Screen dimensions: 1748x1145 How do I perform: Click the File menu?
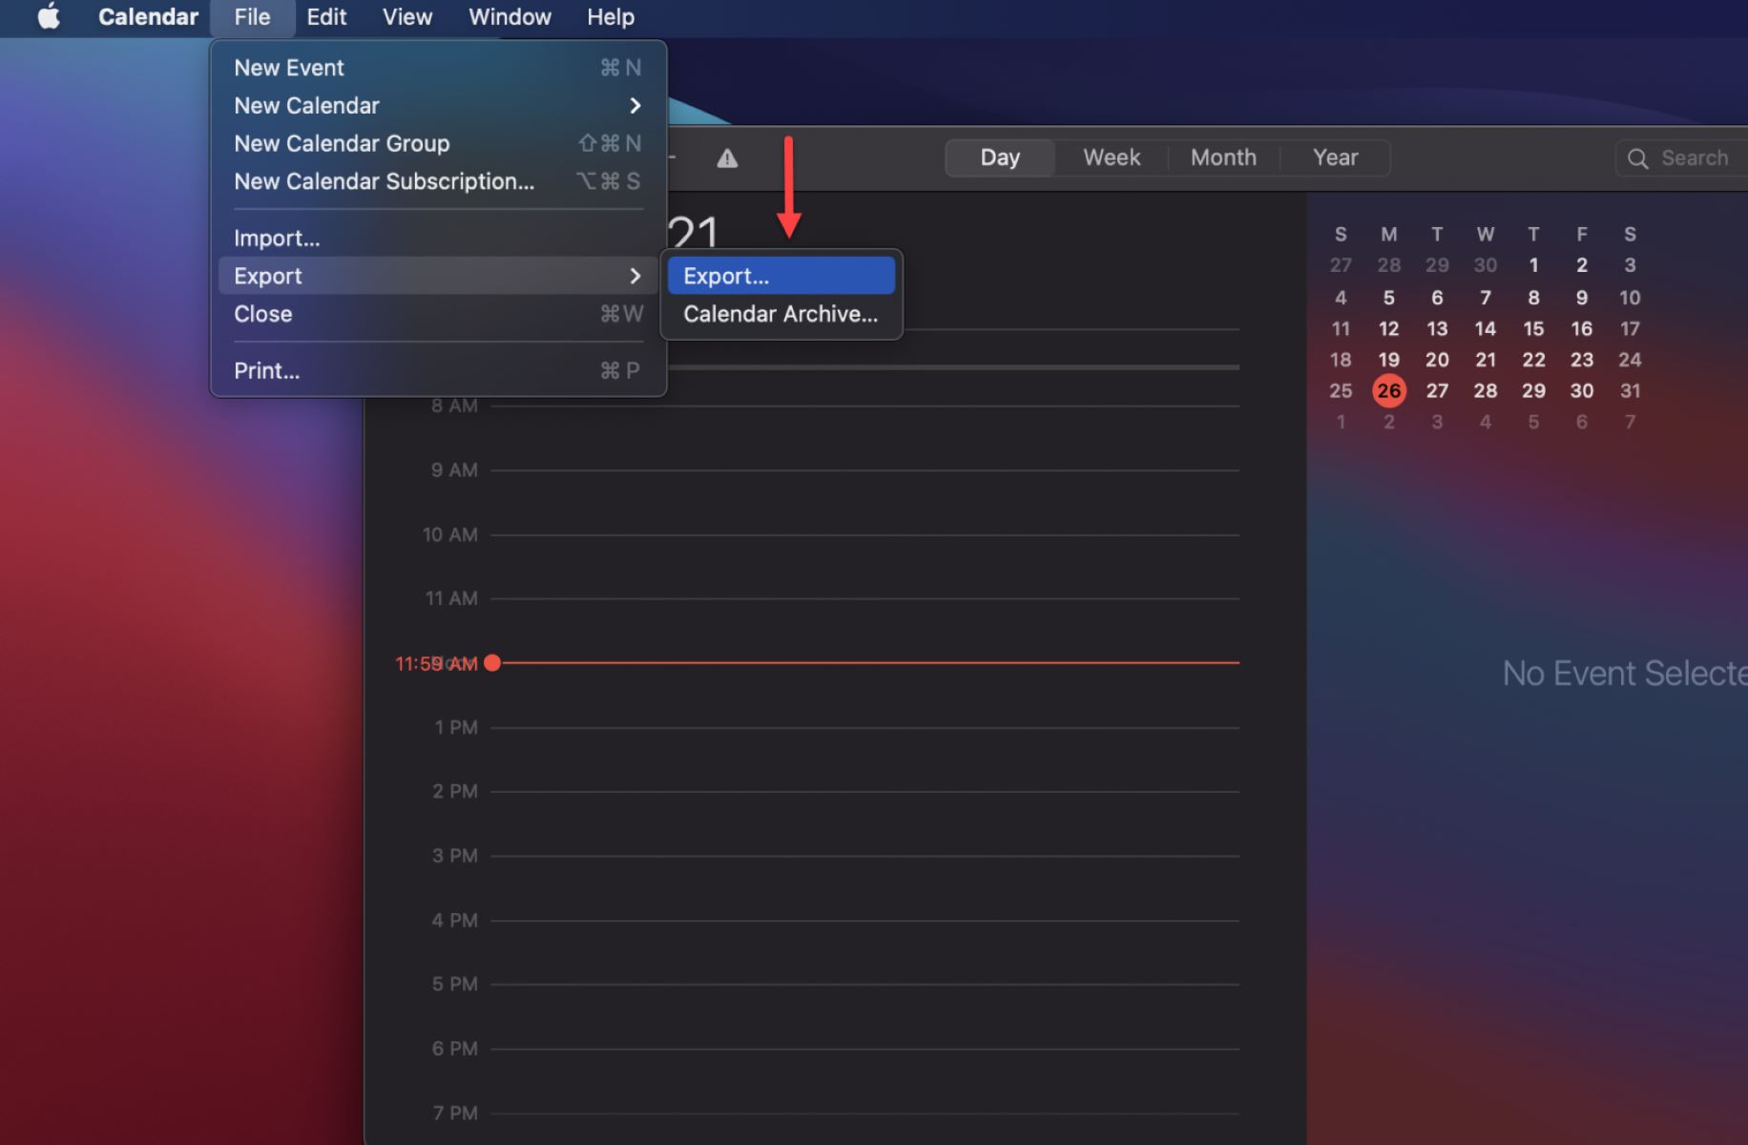[252, 17]
